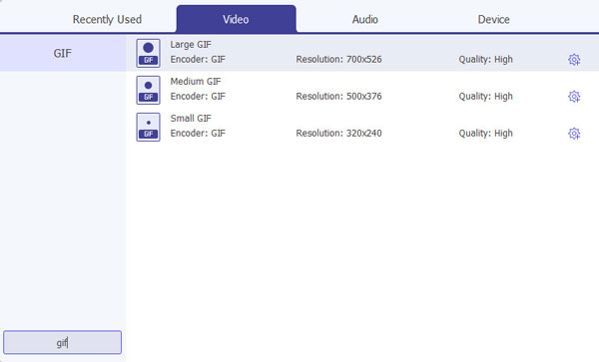Screen dimensions: 599x362
Task: Open settings gear for Small GIF
Action: tap(574, 134)
